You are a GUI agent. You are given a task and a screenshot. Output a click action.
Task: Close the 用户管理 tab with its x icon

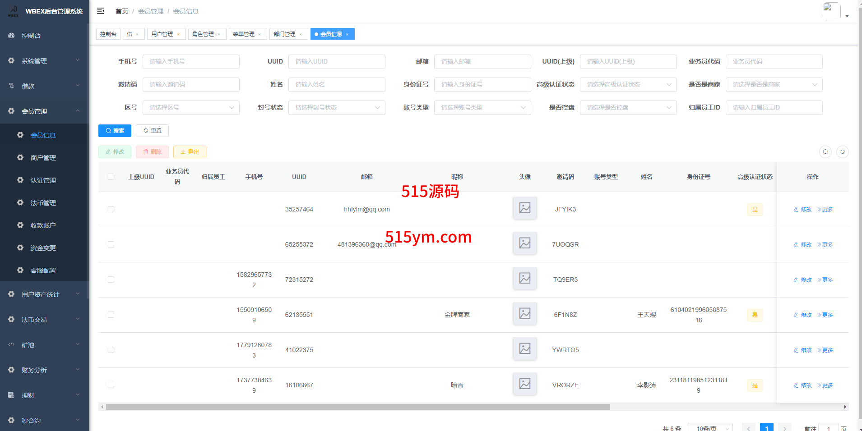[178, 34]
